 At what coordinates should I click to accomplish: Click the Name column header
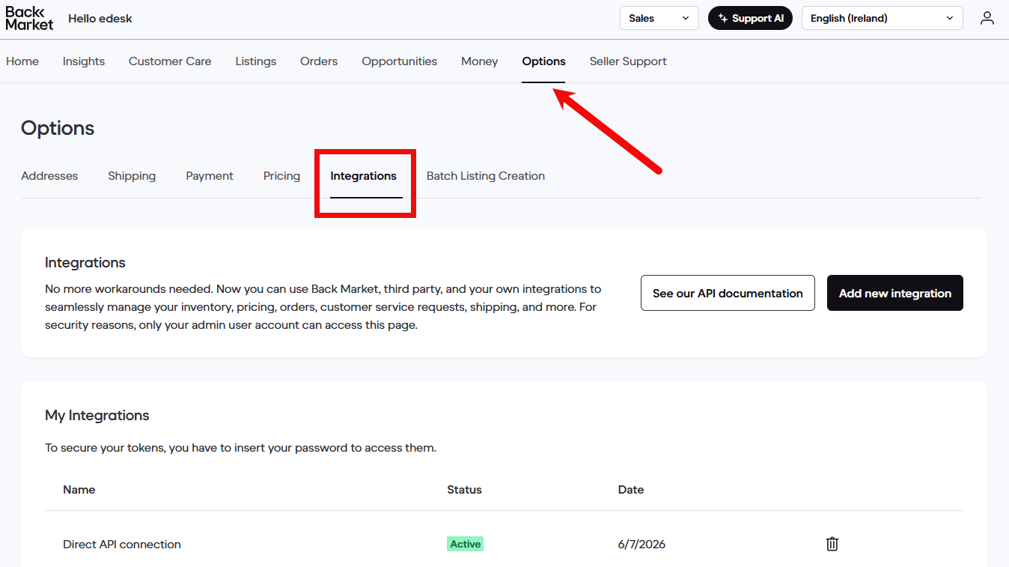pyautogui.click(x=79, y=490)
